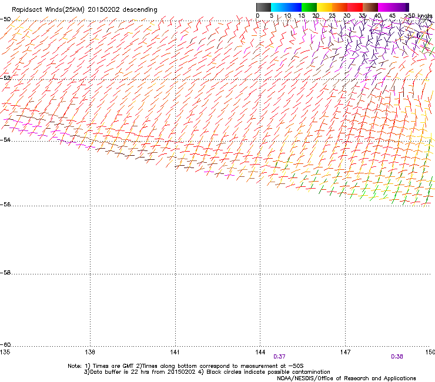435x382 pixels.
Task: Click the cyan-blue 5-15 knots color band
Action: (x=286, y=7)
